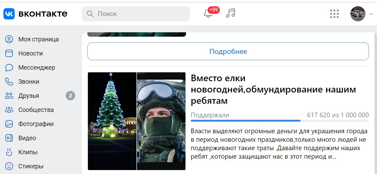377x174 pixels.
Task: Click the 617 620 из 1 000 000 count
Action: click(338, 115)
